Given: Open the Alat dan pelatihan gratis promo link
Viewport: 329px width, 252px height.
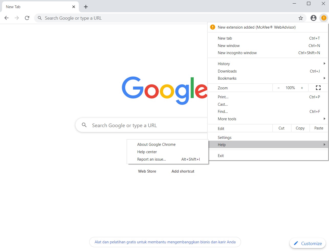Looking at the screenshot, I should [165, 242].
